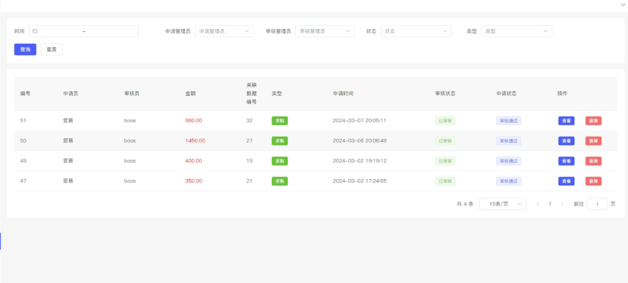
Task: Click the calendar icon in time field
Action: [35, 31]
